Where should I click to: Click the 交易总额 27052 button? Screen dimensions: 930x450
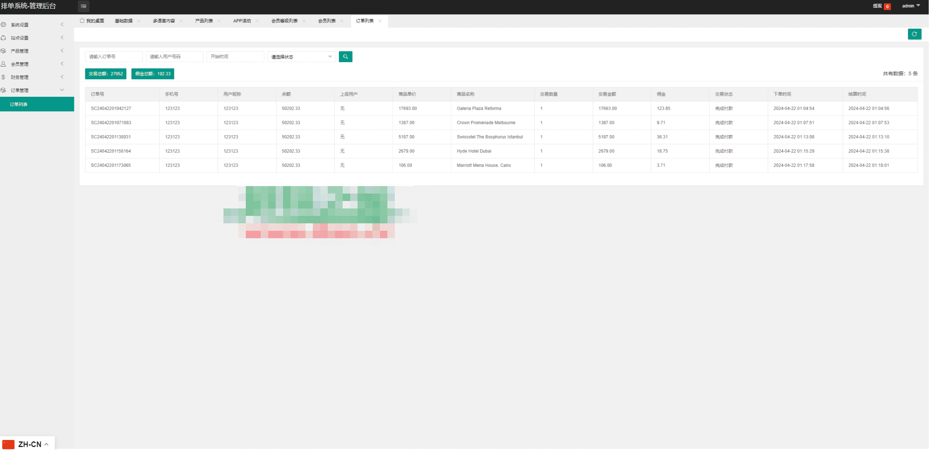[x=105, y=74]
